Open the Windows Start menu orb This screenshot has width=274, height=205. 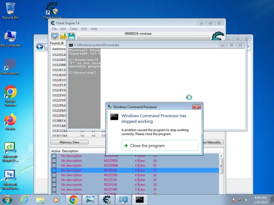7,200
